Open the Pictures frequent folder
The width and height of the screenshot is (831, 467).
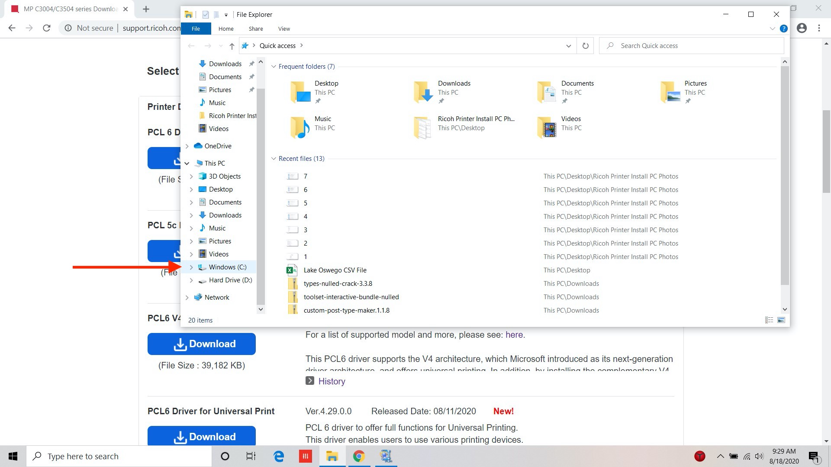[x=690, y=92]
